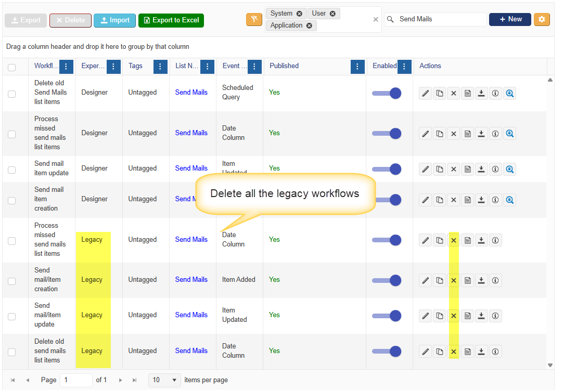Check the select-all checkbox in header

12,67
